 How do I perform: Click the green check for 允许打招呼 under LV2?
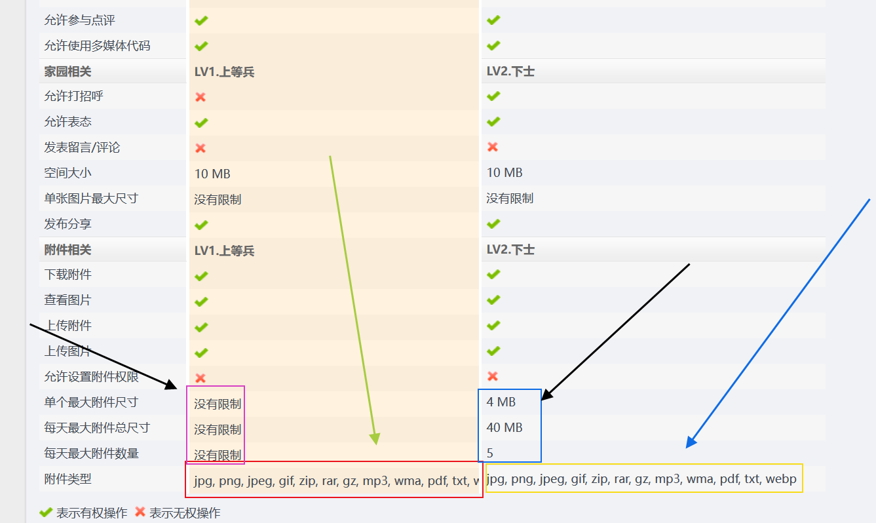coord(493,96)
